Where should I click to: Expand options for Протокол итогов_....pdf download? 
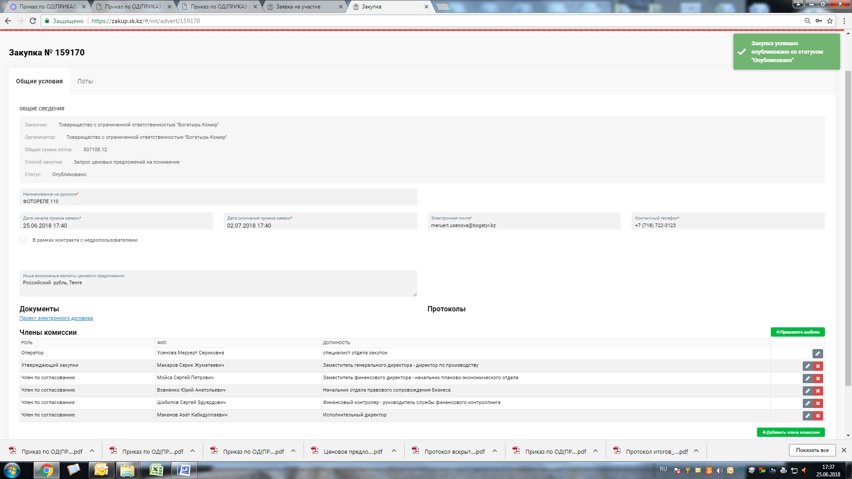pyautogui.click(x=696, y=451)
